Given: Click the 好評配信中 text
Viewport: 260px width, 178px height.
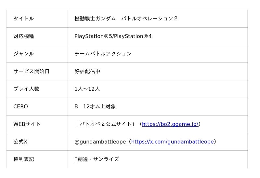Looking at the screenshot, I should (87, 72).
